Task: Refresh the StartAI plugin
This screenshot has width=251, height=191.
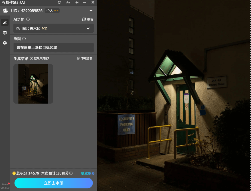Action: click(59, 2)
